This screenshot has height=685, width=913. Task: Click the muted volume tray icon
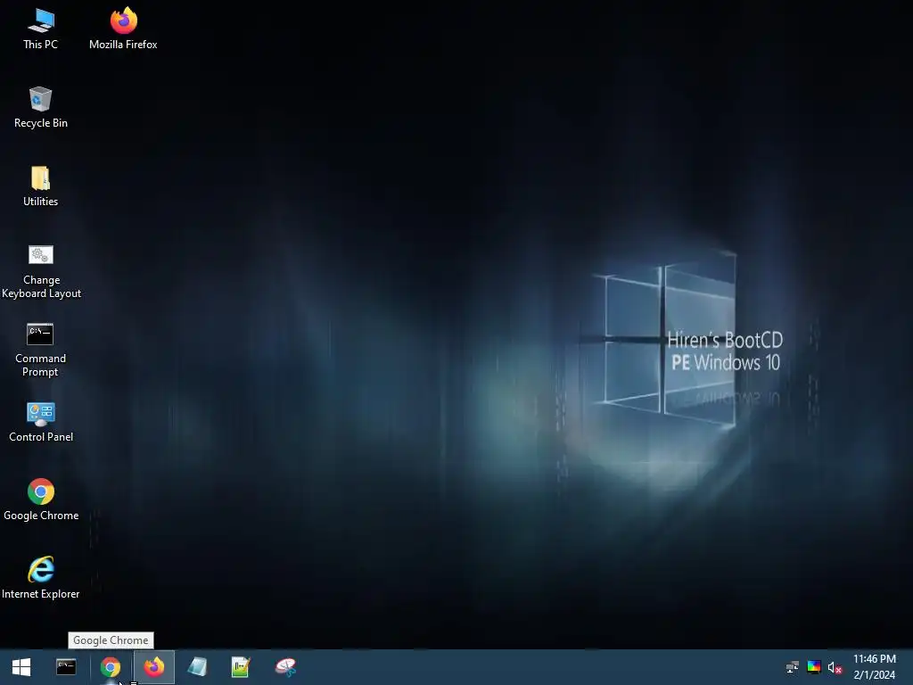(835, 667)
